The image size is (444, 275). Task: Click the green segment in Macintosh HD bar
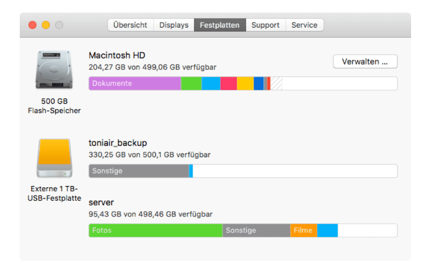[191, 83]
